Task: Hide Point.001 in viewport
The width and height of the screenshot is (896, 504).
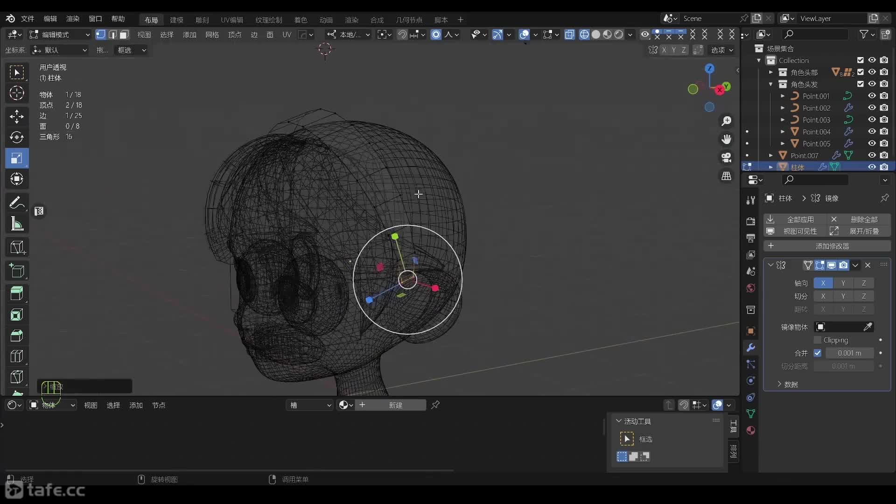Action: (872, 96)
